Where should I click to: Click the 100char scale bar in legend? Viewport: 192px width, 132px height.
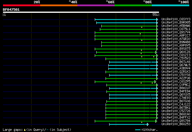click(x=138, y=130)
